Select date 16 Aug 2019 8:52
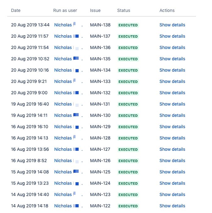212x213 pixels. pyautogui.click(x=29, y=161)
